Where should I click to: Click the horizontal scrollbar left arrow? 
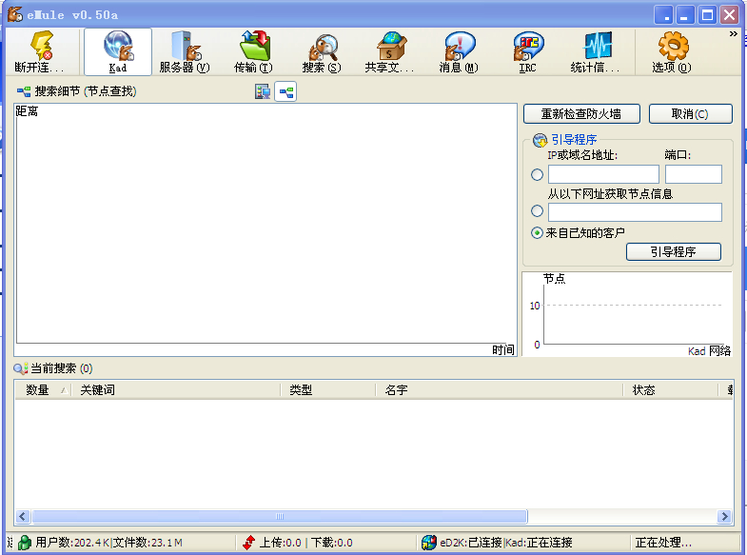click(x=23, y=516)
